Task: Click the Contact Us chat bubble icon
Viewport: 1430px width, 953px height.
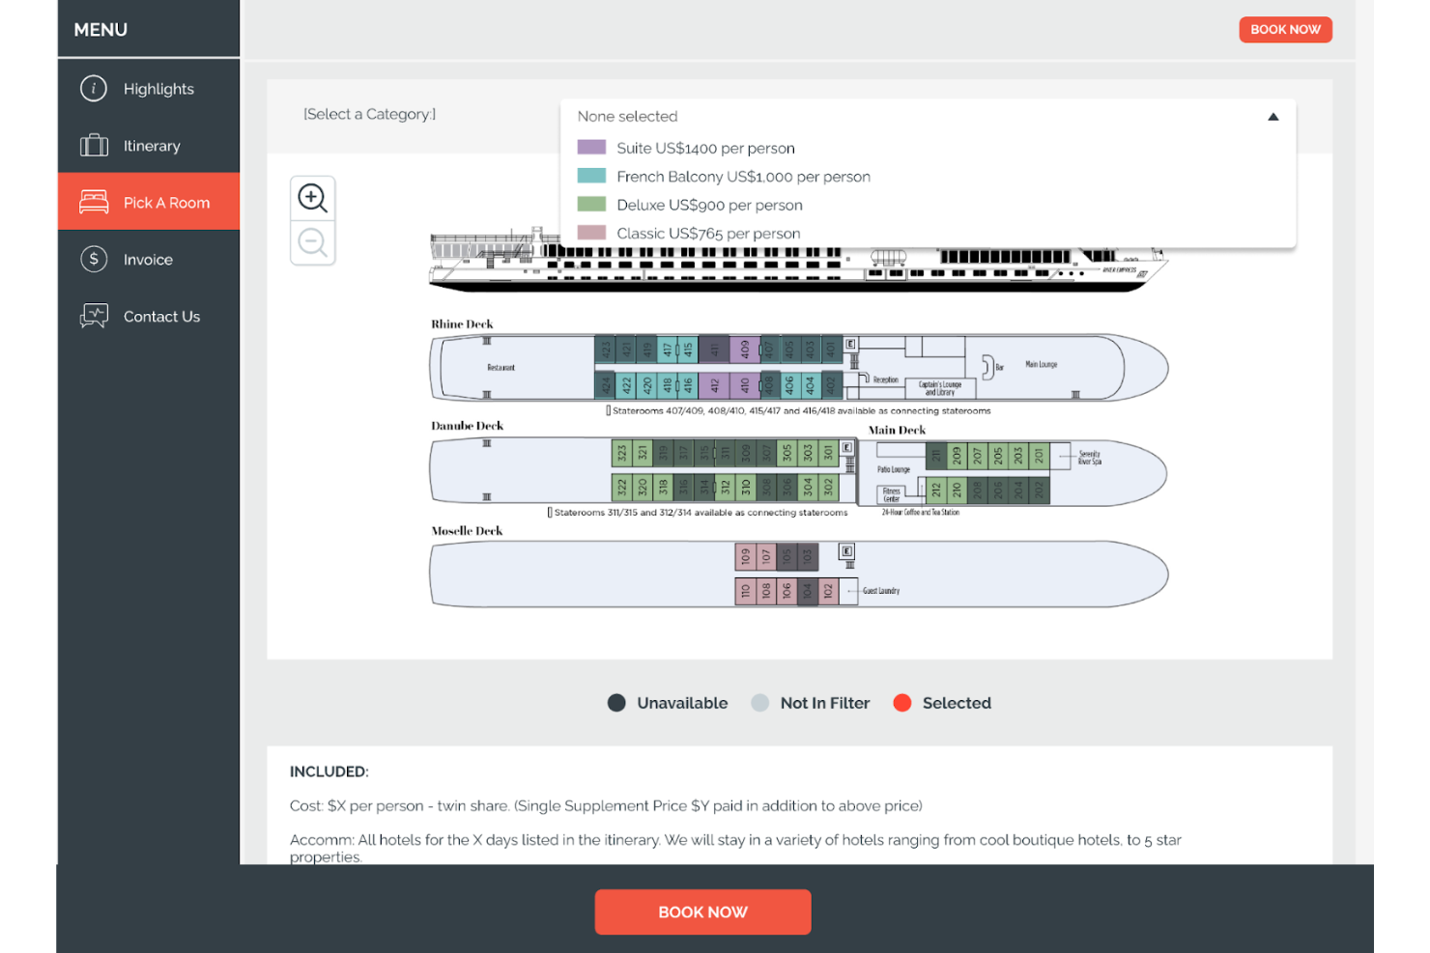Action: (x=94, y=316)
